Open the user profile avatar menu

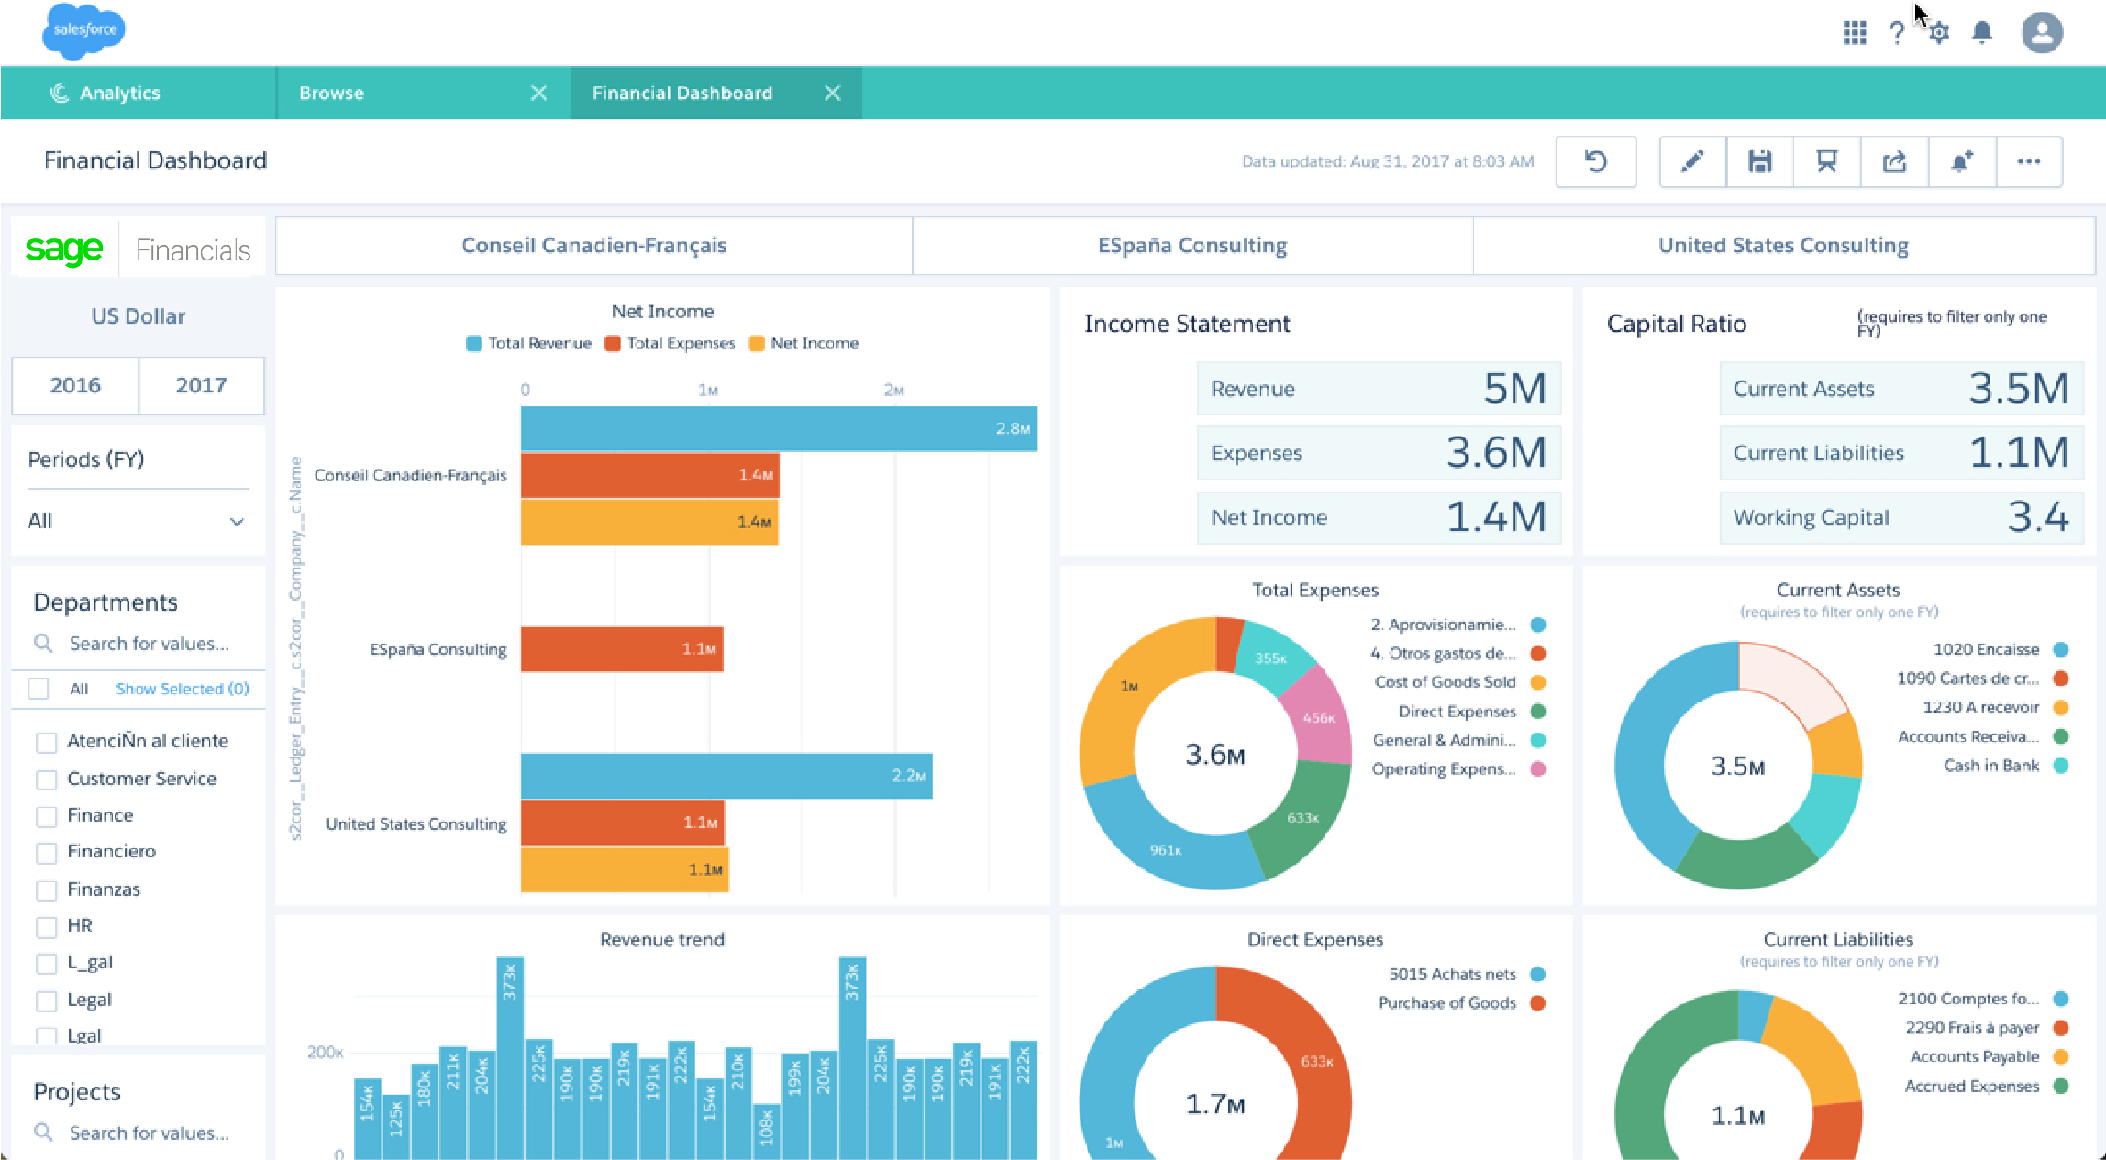point(2042,33)
